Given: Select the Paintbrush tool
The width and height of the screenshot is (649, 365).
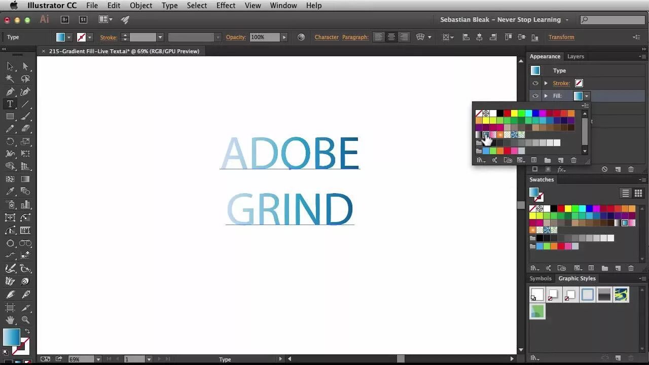Looking at the screenshot, I should point(25,117).
